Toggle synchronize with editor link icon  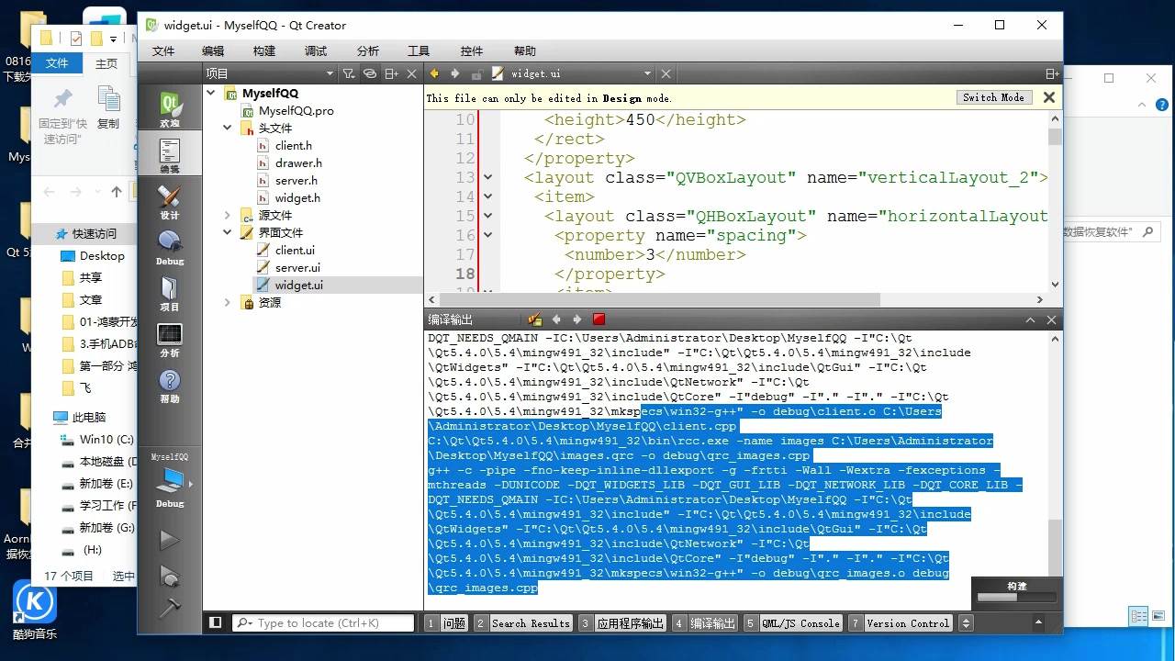[x=370, y=73]
